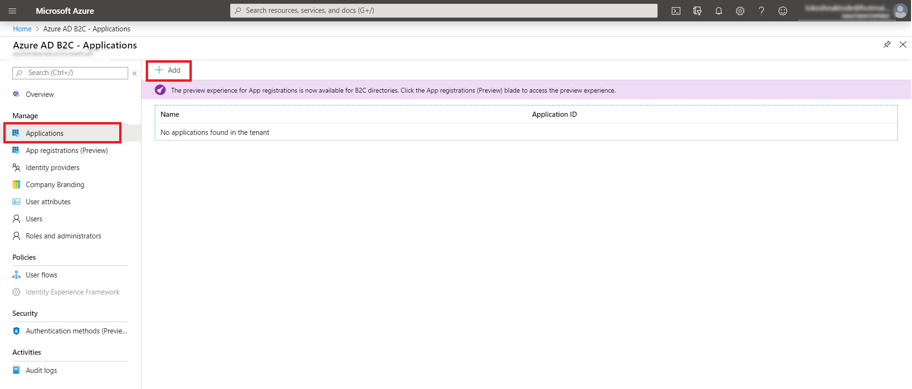912x389 pixels.
Task: Click the Users person icon
Action: 16,218
